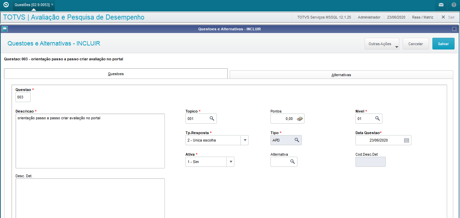Click the Outras Ações button
This screenshot has width=460, height=218.
pyautogui.click(x=382, y=44)
